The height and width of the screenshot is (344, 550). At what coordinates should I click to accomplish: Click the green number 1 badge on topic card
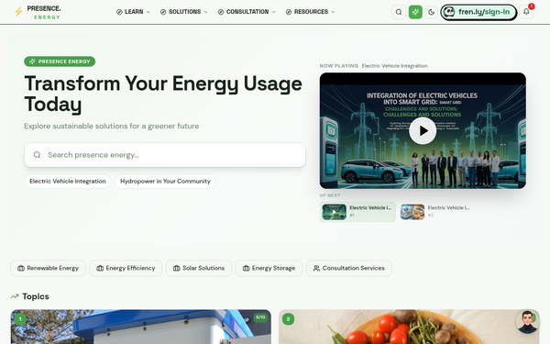(20, 319)
